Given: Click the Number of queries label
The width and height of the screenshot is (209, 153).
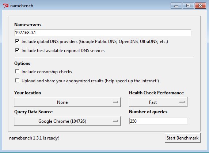Looking at the screenshot, I should (x=148, y=112).
